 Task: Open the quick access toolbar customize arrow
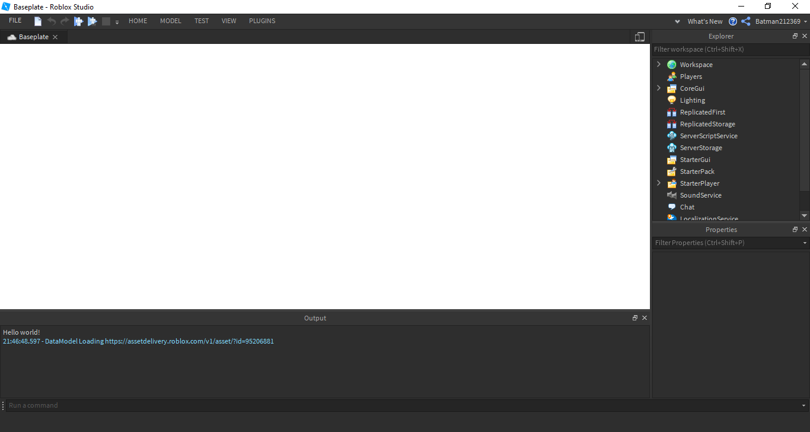(117, 22)
